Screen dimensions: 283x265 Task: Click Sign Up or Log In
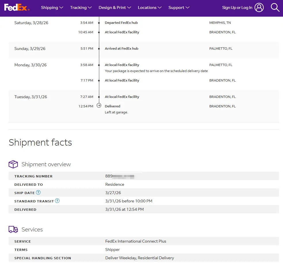click(237, 7)
